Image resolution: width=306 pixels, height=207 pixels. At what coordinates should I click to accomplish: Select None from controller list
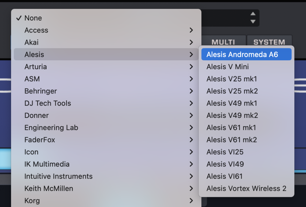33,18
